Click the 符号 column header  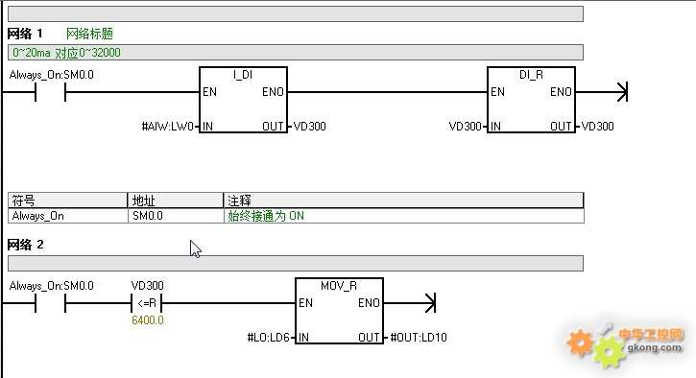67,201
